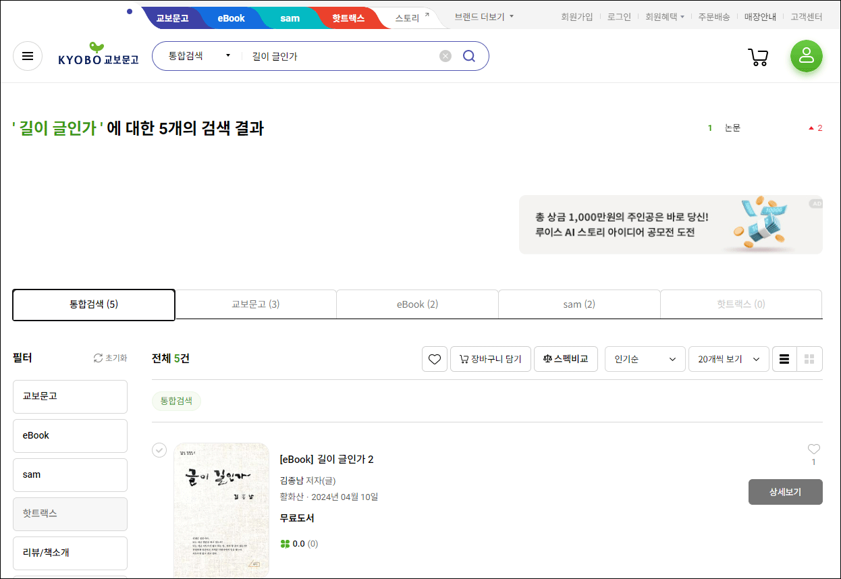Image resolution: width=841 pixels, height=579 pixels.
Task: Check the 길이 글인가 2 item checkbox
Action: [x=159, y=450]
